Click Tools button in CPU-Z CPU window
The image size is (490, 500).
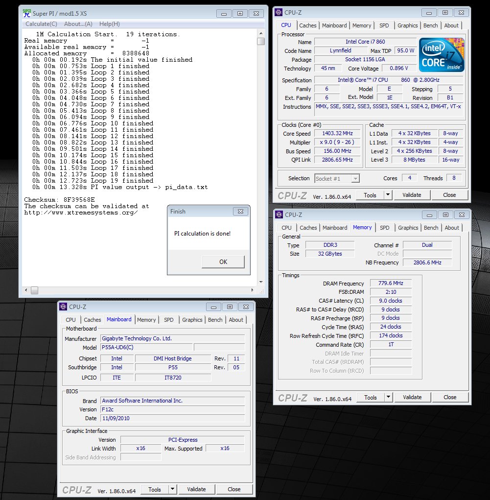point(370,195)
